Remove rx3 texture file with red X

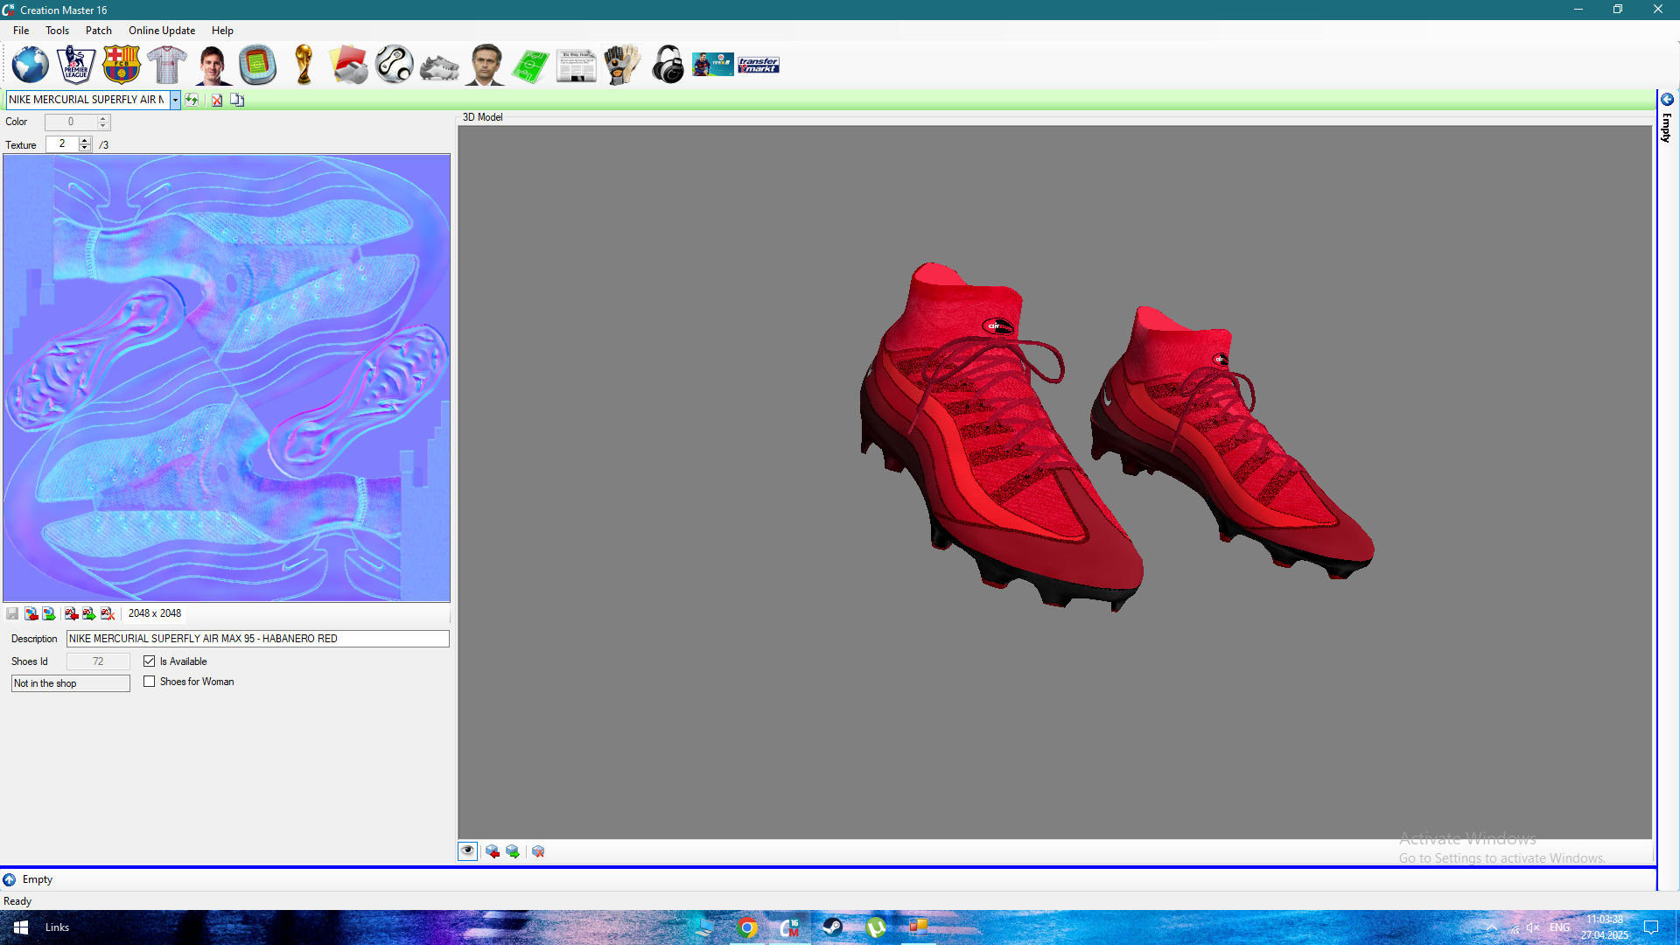[108, 613]
